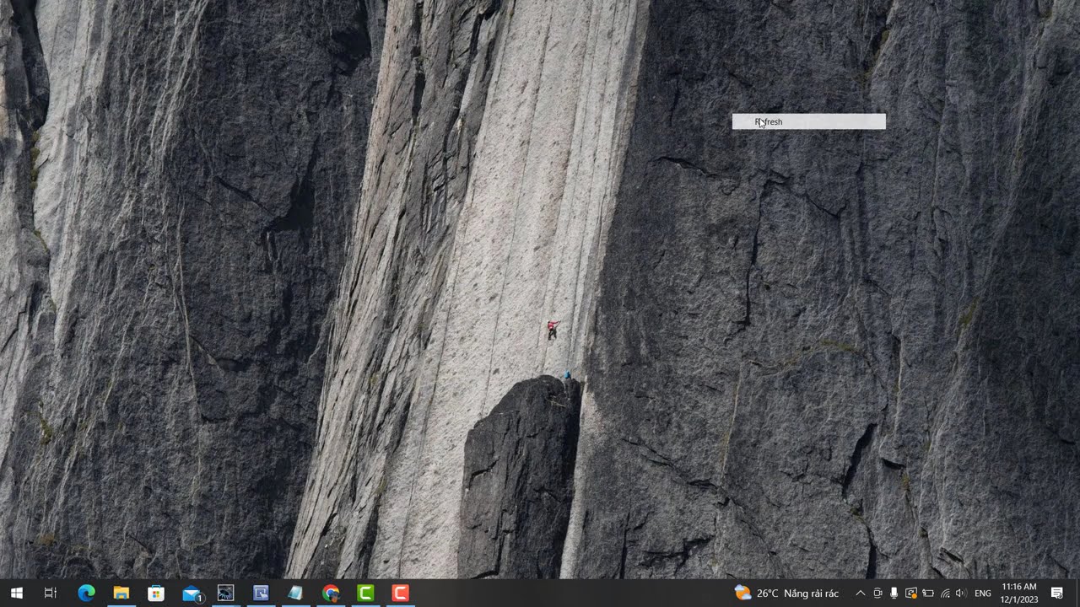Image resolution: width=1080 pixels, height=607 pixels.
Task: Open the Mail app with one unread
Action: 192,594
